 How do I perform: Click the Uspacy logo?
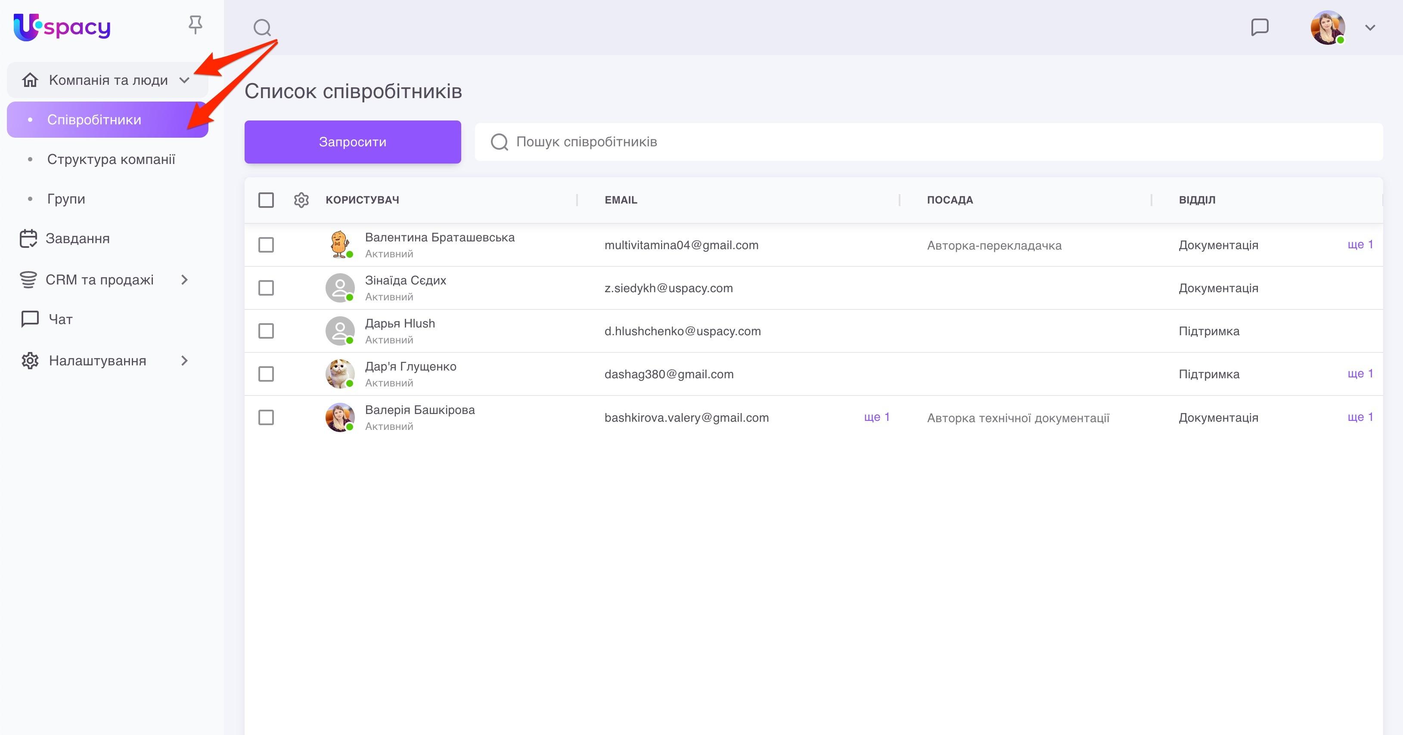click(x=62, y=27)
